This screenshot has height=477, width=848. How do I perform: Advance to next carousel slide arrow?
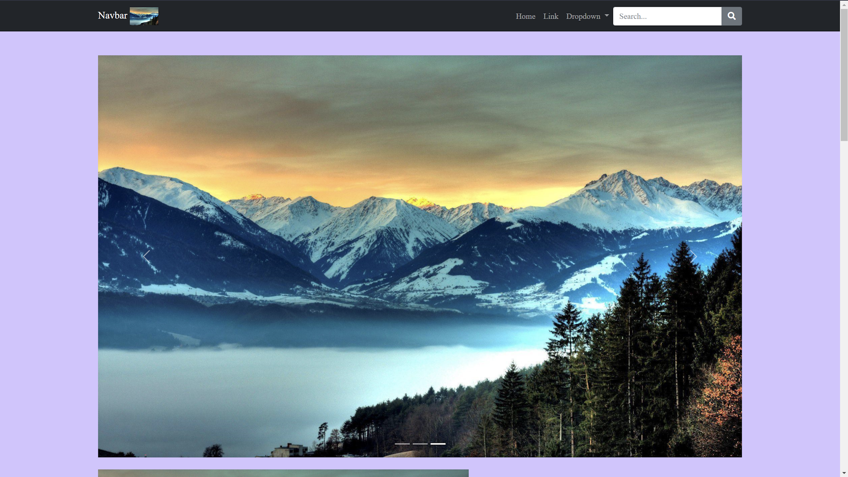pyautogui.click(x=693, y=256)
